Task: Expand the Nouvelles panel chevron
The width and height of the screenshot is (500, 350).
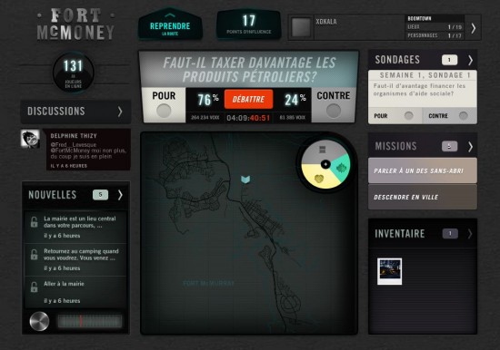Action: [120, 195]
